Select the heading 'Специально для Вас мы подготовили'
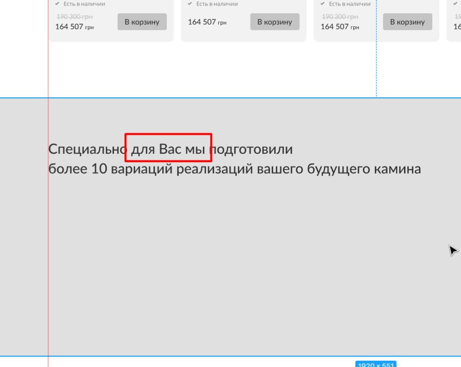 170,149
